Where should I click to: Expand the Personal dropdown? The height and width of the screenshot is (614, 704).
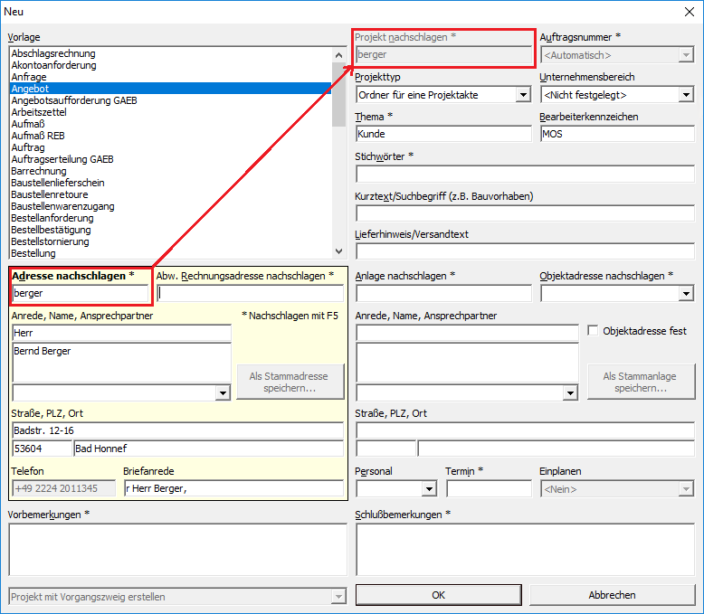point(429,489)
